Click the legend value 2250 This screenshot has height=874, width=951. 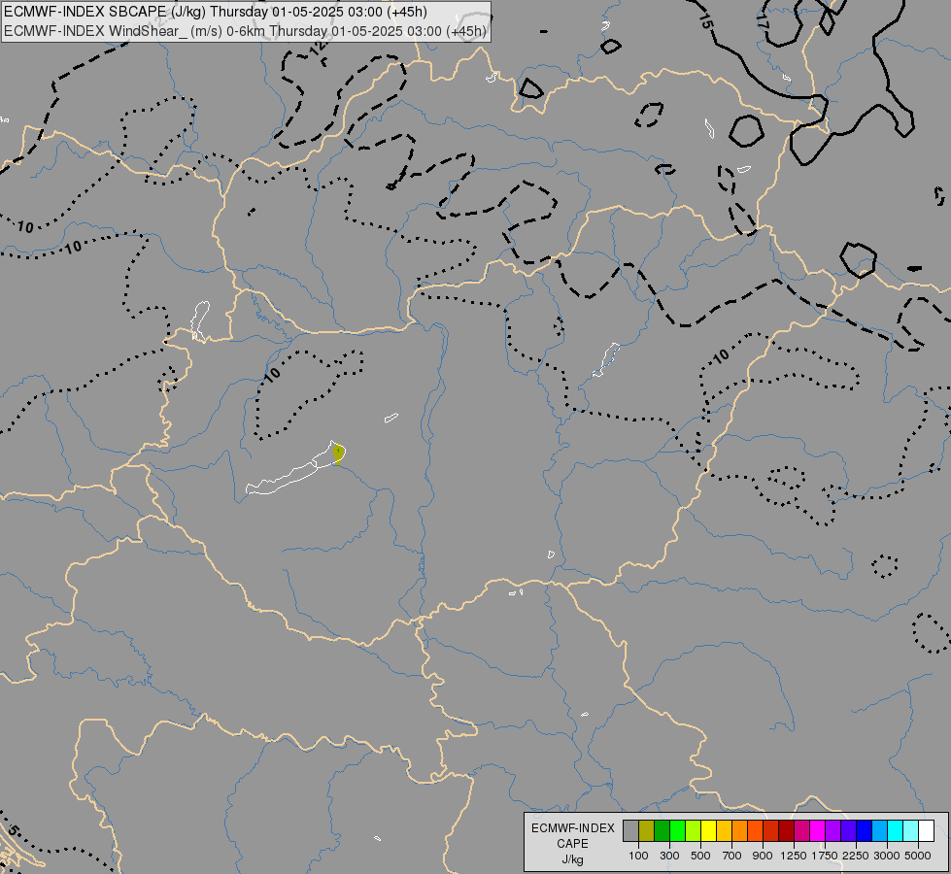(856, 856)
